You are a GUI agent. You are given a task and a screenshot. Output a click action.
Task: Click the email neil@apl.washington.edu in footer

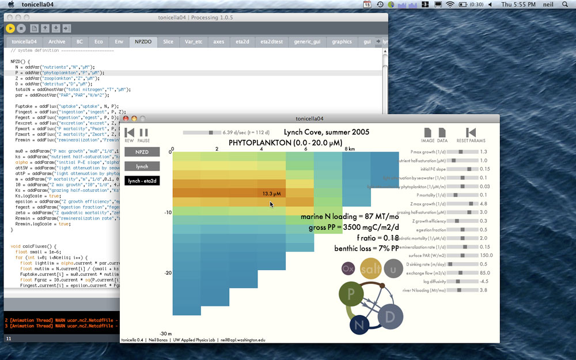(243, 340)
